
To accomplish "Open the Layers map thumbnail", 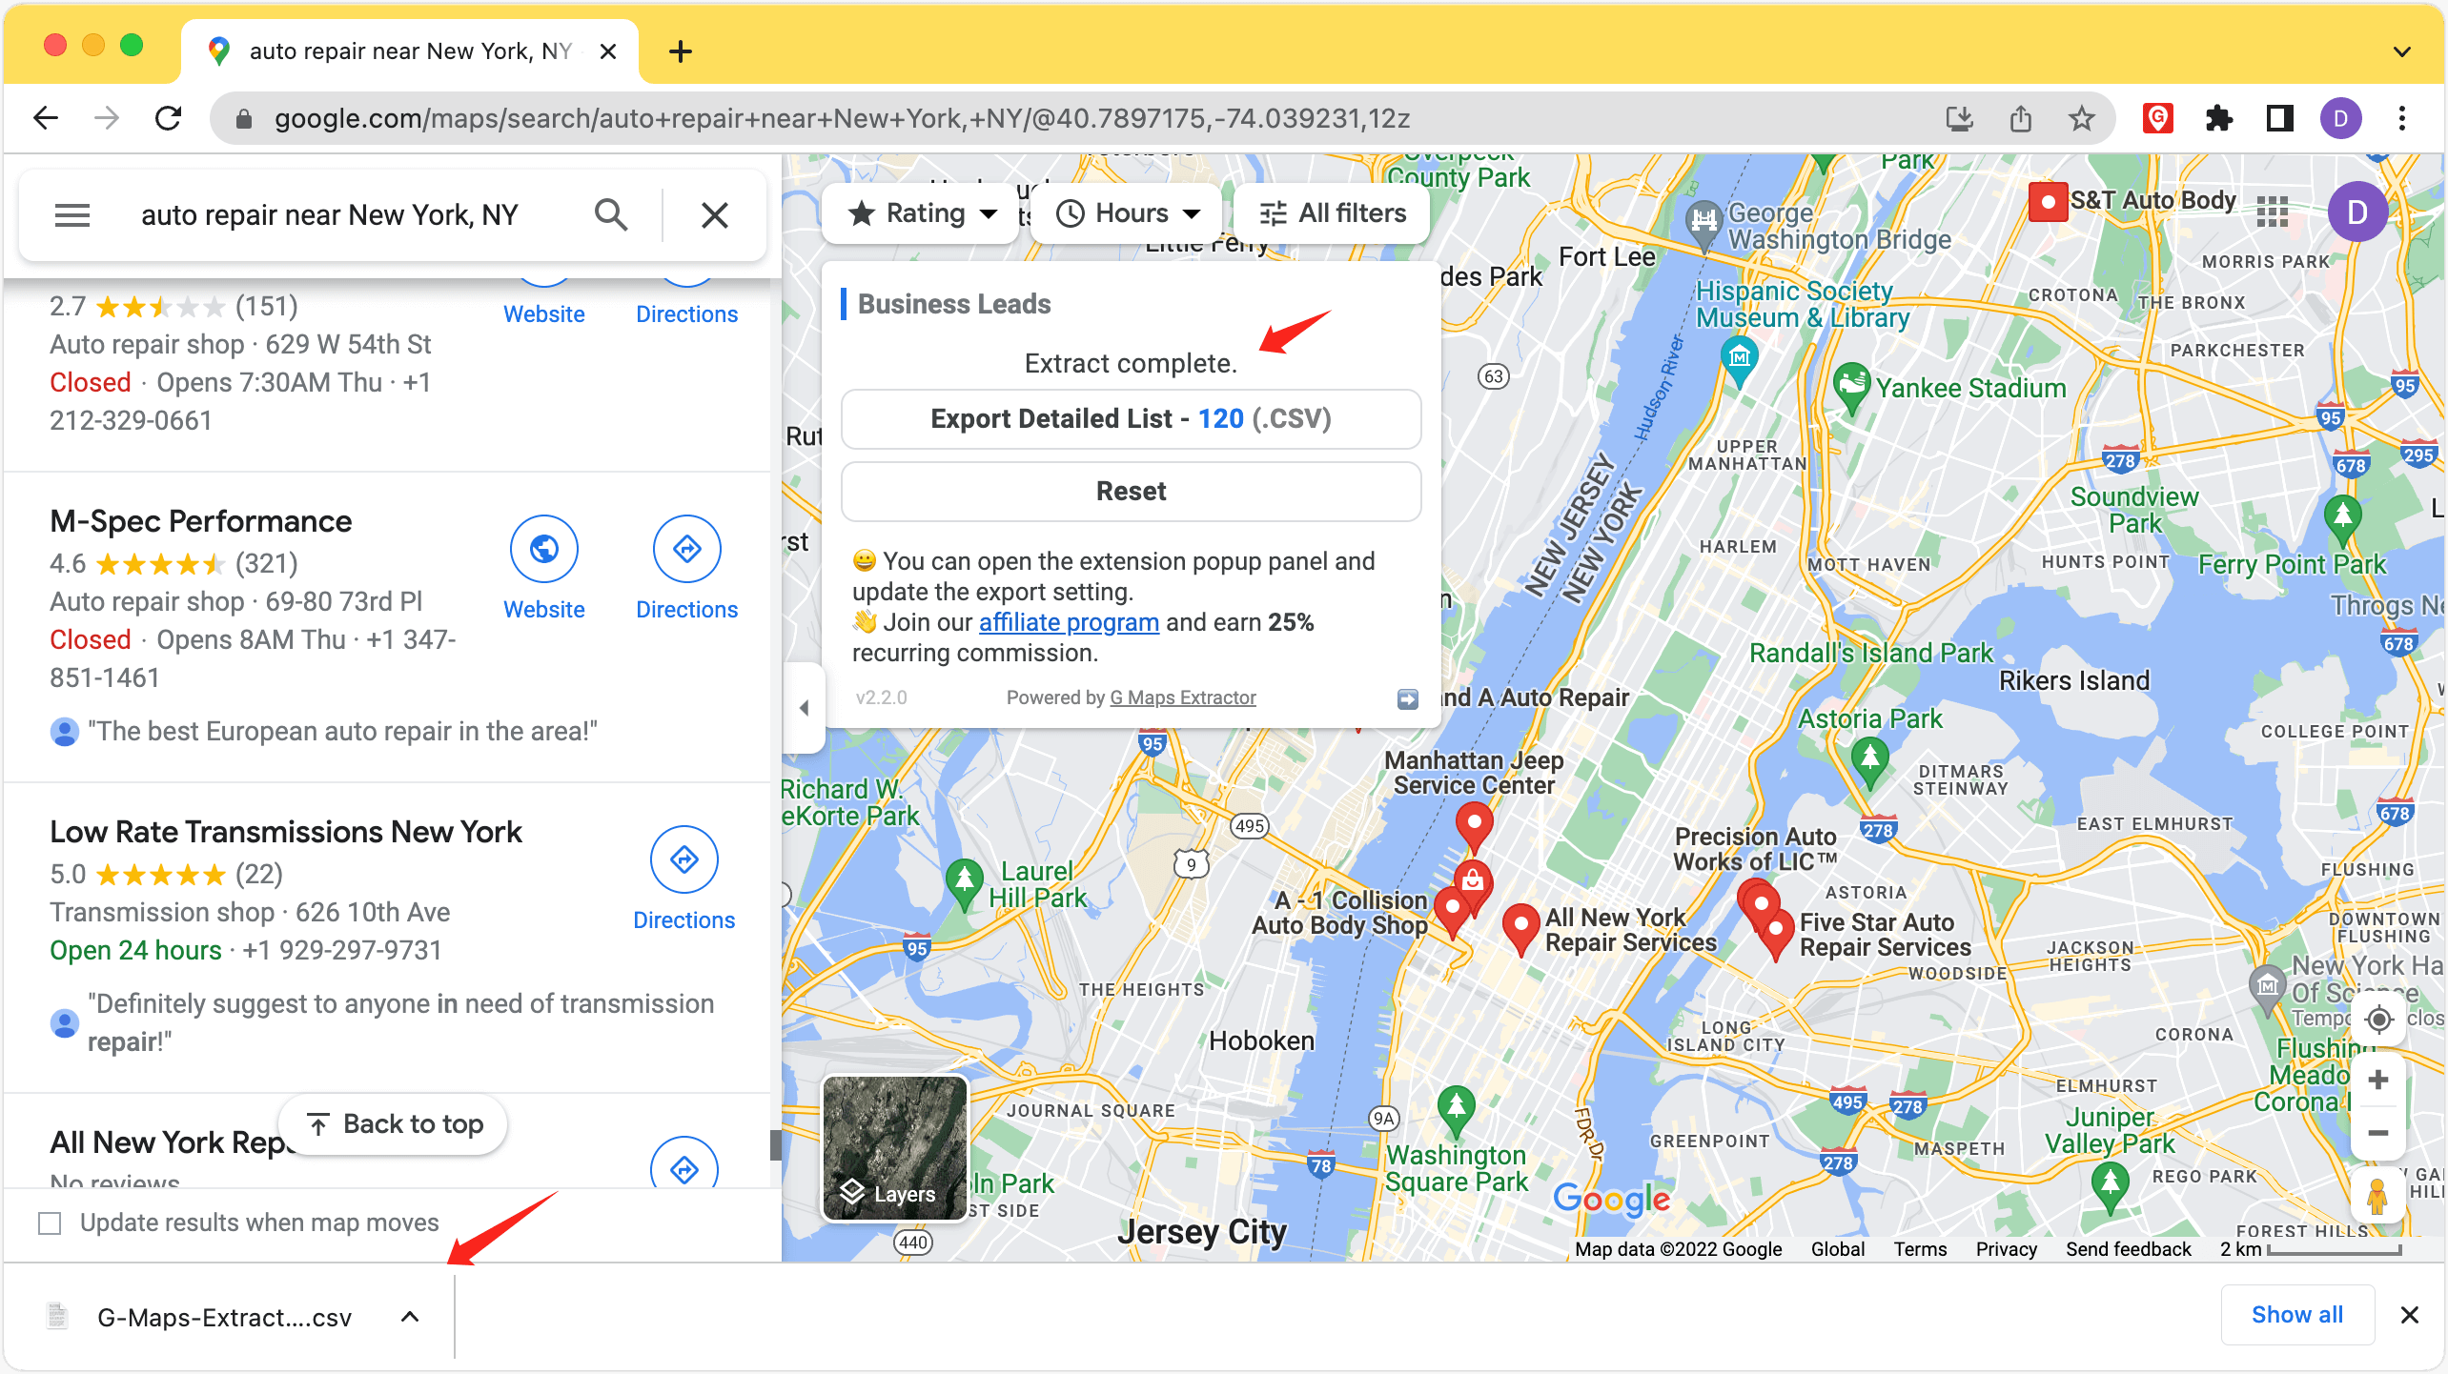I will tap(895, 1148).
